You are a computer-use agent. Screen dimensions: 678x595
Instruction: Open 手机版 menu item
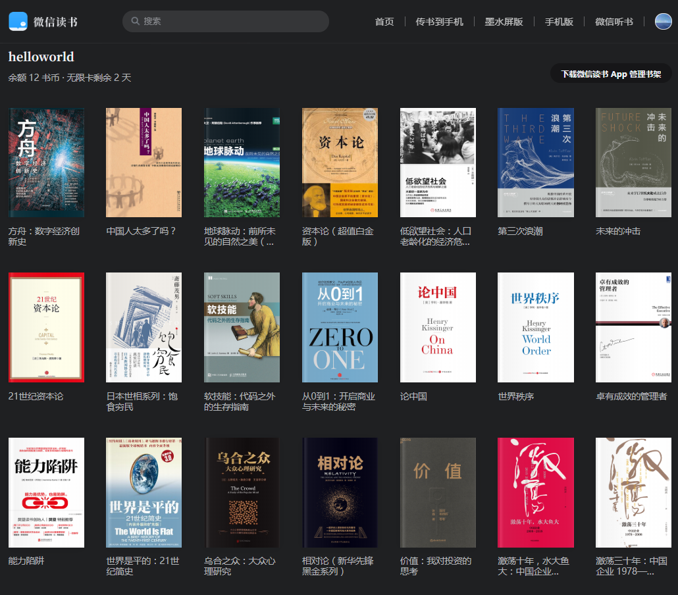(559, 22)
